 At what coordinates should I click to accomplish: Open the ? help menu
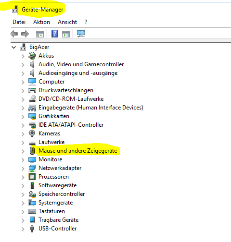tap(86, 22)
